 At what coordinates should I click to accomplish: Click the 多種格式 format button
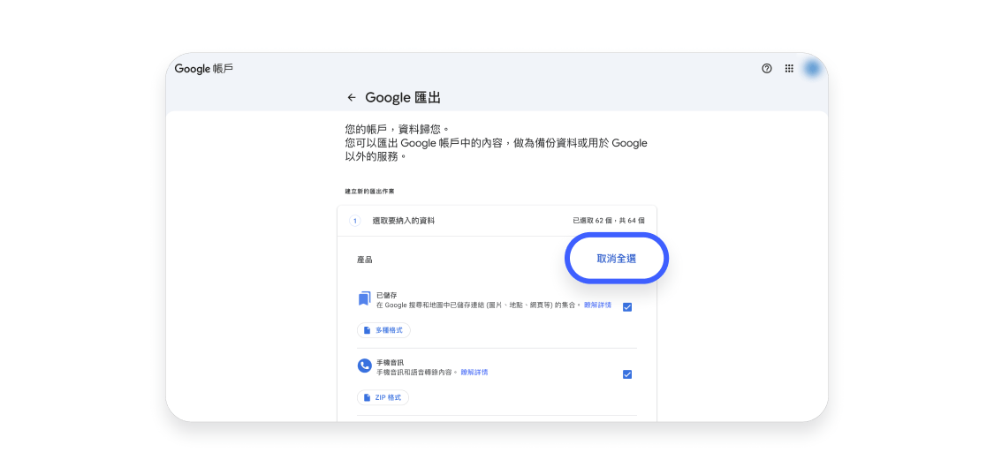pyautogui.click(x=383, y=330)
